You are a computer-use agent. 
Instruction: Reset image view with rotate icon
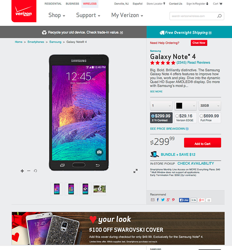(x=35, y=171)
